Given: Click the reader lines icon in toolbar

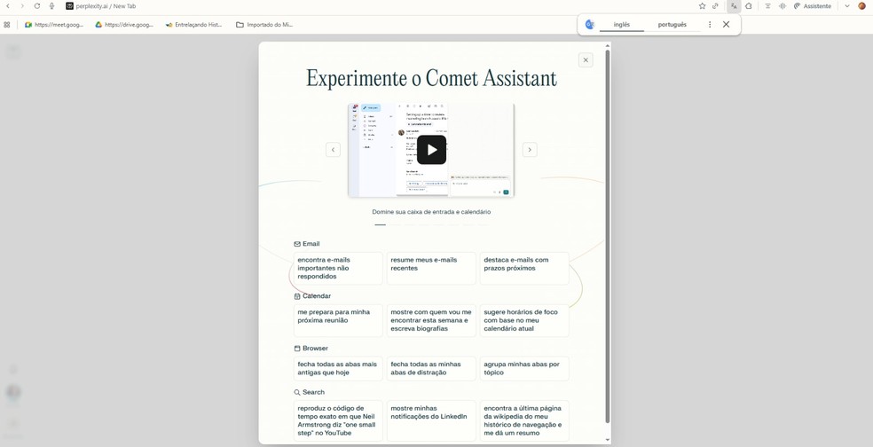Looking at the screenshot, I should point(767,6).
